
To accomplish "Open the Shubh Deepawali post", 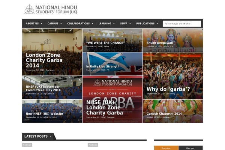I will (160, 43).
